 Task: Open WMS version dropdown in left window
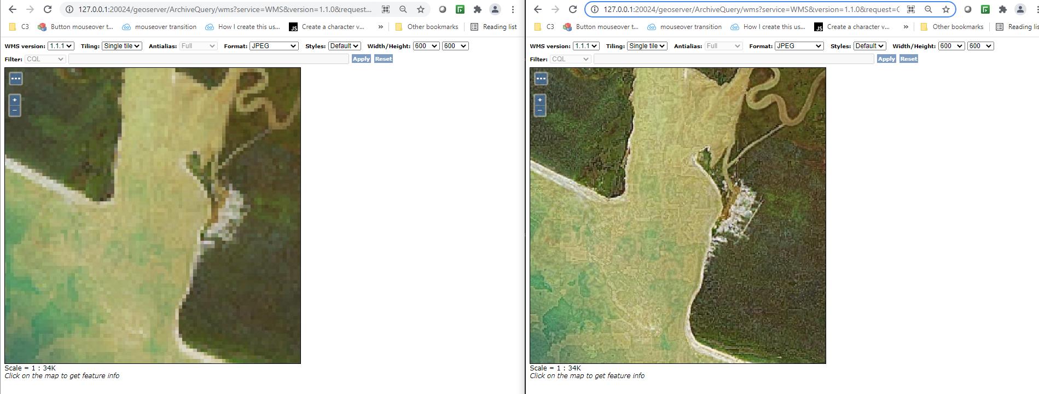tap(61, 46)
